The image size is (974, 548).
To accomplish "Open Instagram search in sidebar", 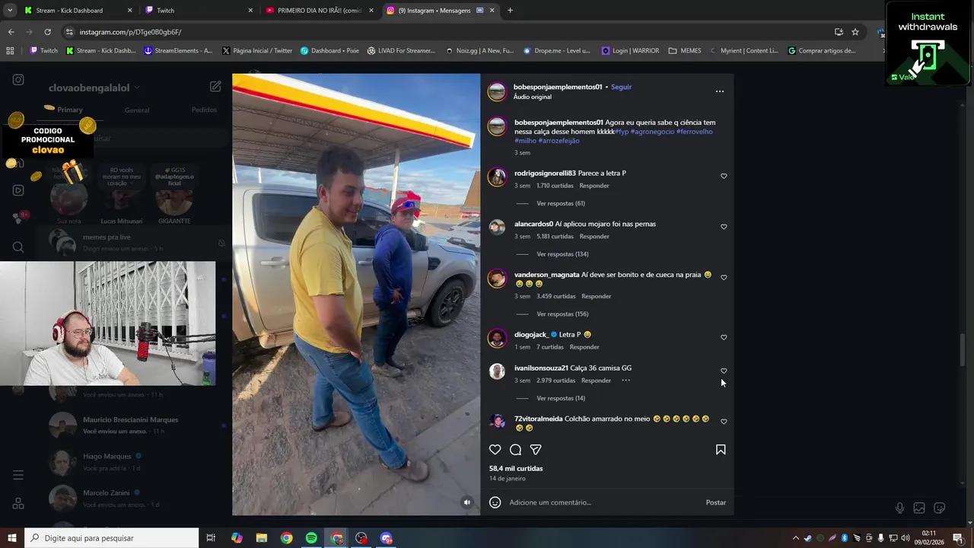I will [18, 247].
